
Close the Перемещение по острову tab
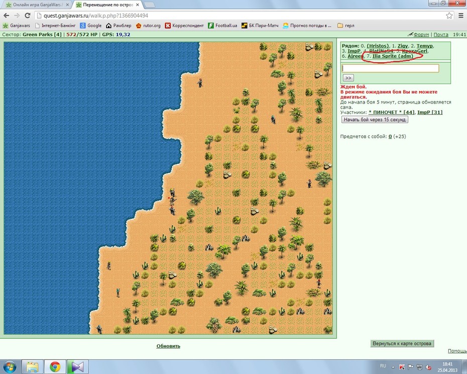tap(138, 5)
